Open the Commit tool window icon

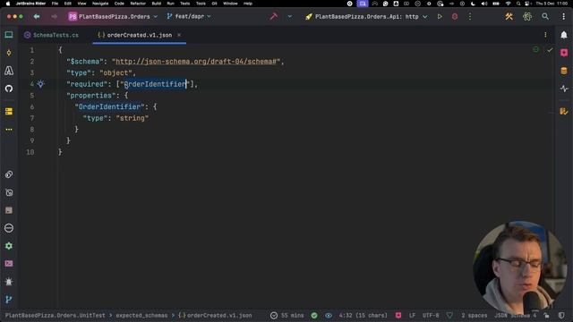[x=9, y=53]
